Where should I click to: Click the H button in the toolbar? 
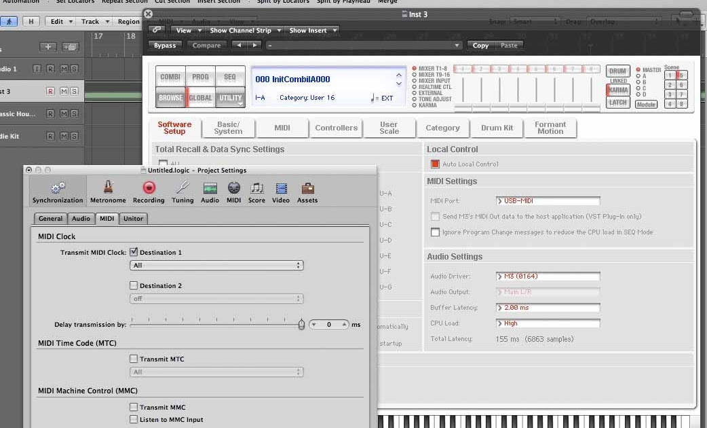[31, 21]
